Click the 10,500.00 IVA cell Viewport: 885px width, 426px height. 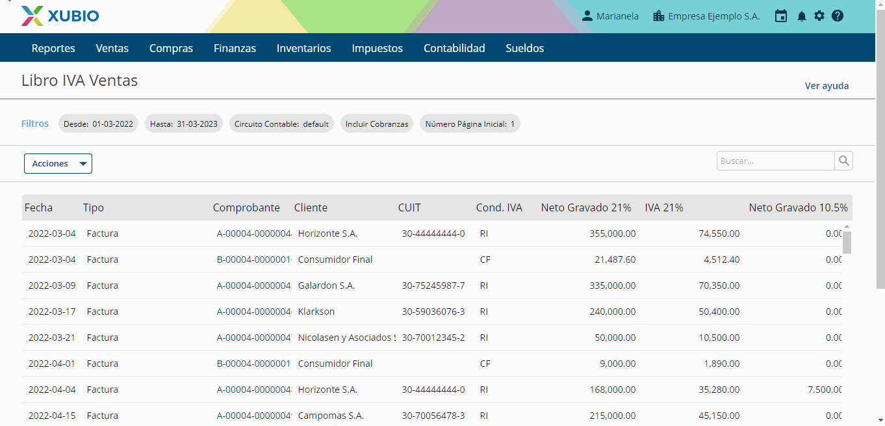click(719, 338)
